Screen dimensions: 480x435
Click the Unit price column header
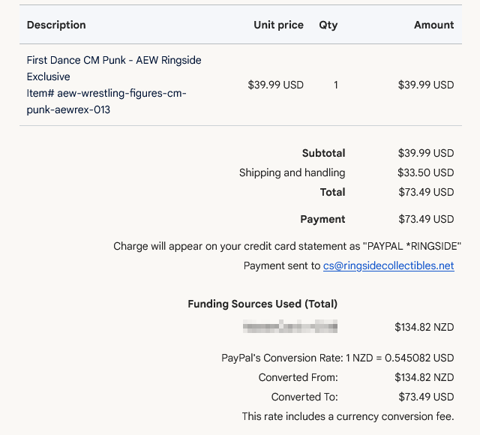[x=278, y=25]
